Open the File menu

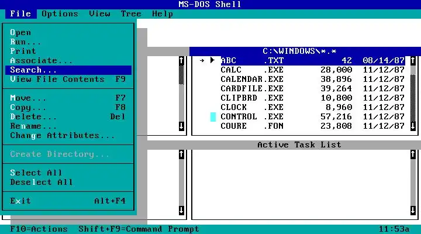tap(20, 13)
